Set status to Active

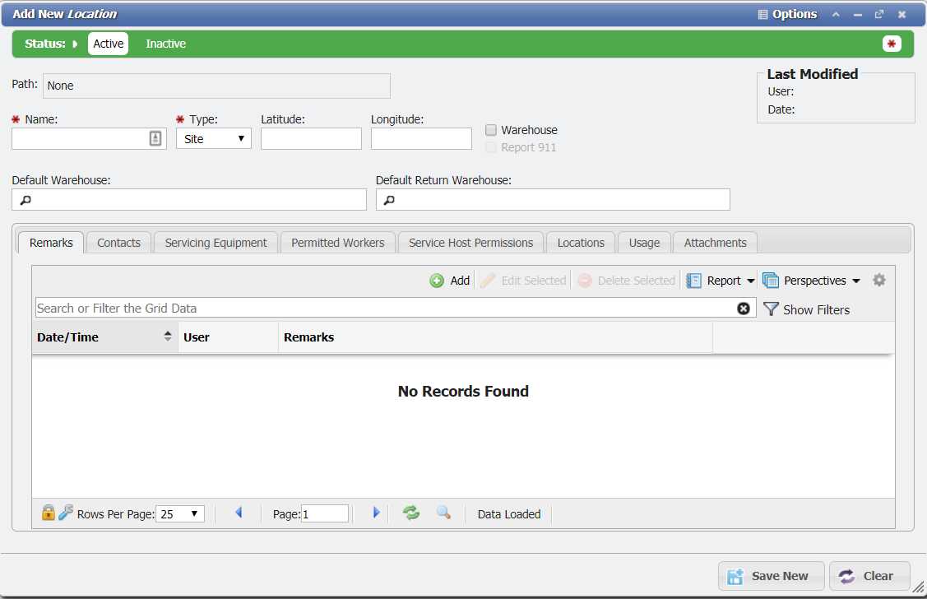pos(108,44)
